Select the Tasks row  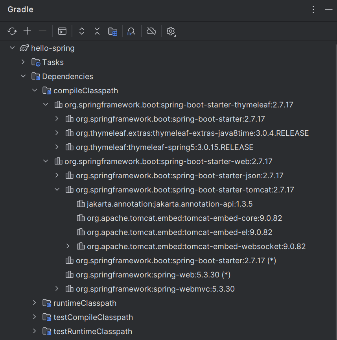(x=168, y=62)
